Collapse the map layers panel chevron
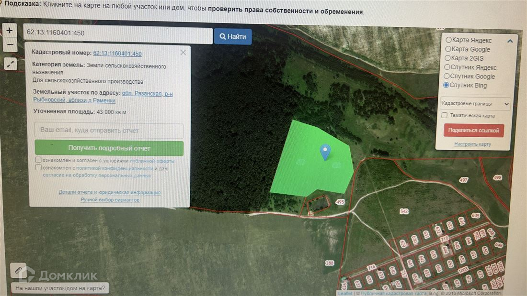The image size is (527, 296). (x=510, y=41)
